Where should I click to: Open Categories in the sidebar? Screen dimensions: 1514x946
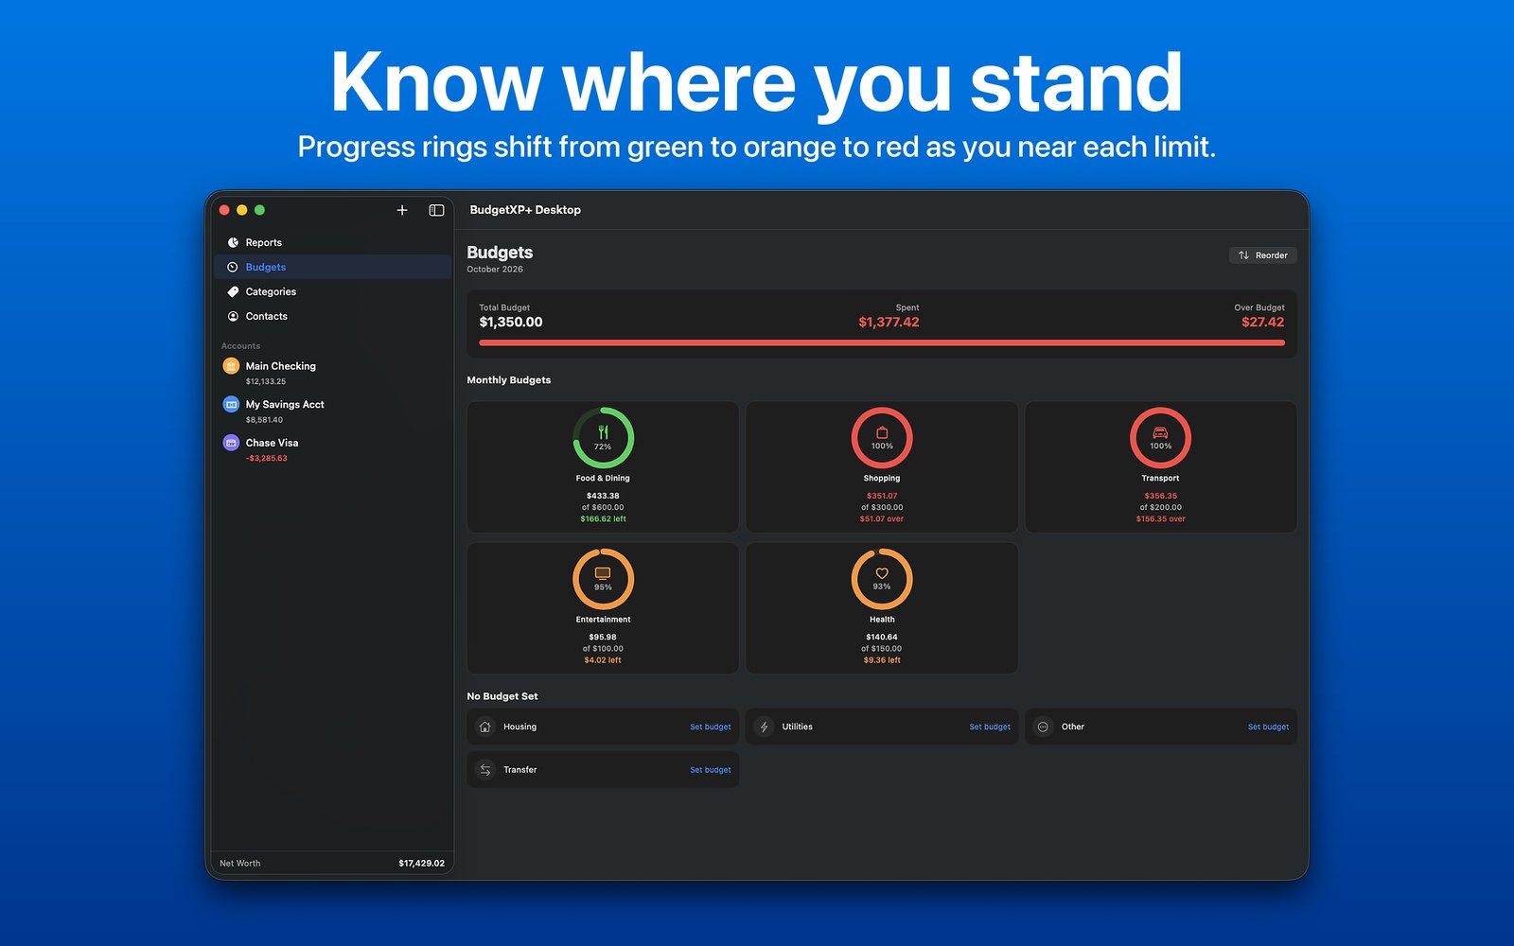point(332,292)
